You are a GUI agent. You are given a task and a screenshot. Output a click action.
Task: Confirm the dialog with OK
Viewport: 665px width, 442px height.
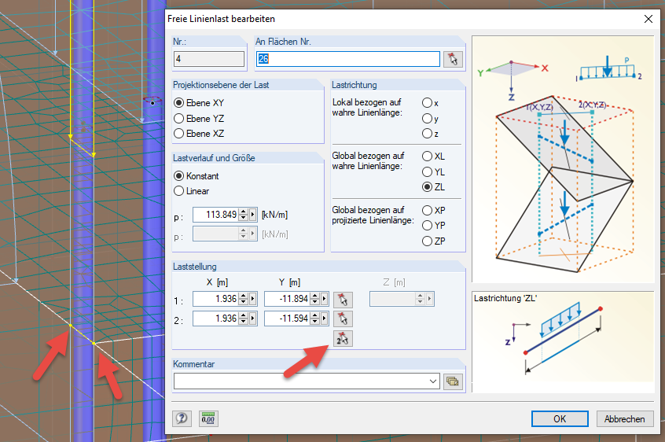pyautogui.click(x=560, y=418)
